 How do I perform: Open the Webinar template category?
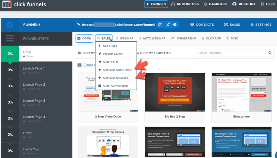tap(125, 38)
